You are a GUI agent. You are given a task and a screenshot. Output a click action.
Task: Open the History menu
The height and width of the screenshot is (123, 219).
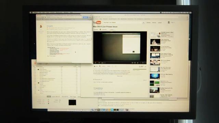click(52, 13)
